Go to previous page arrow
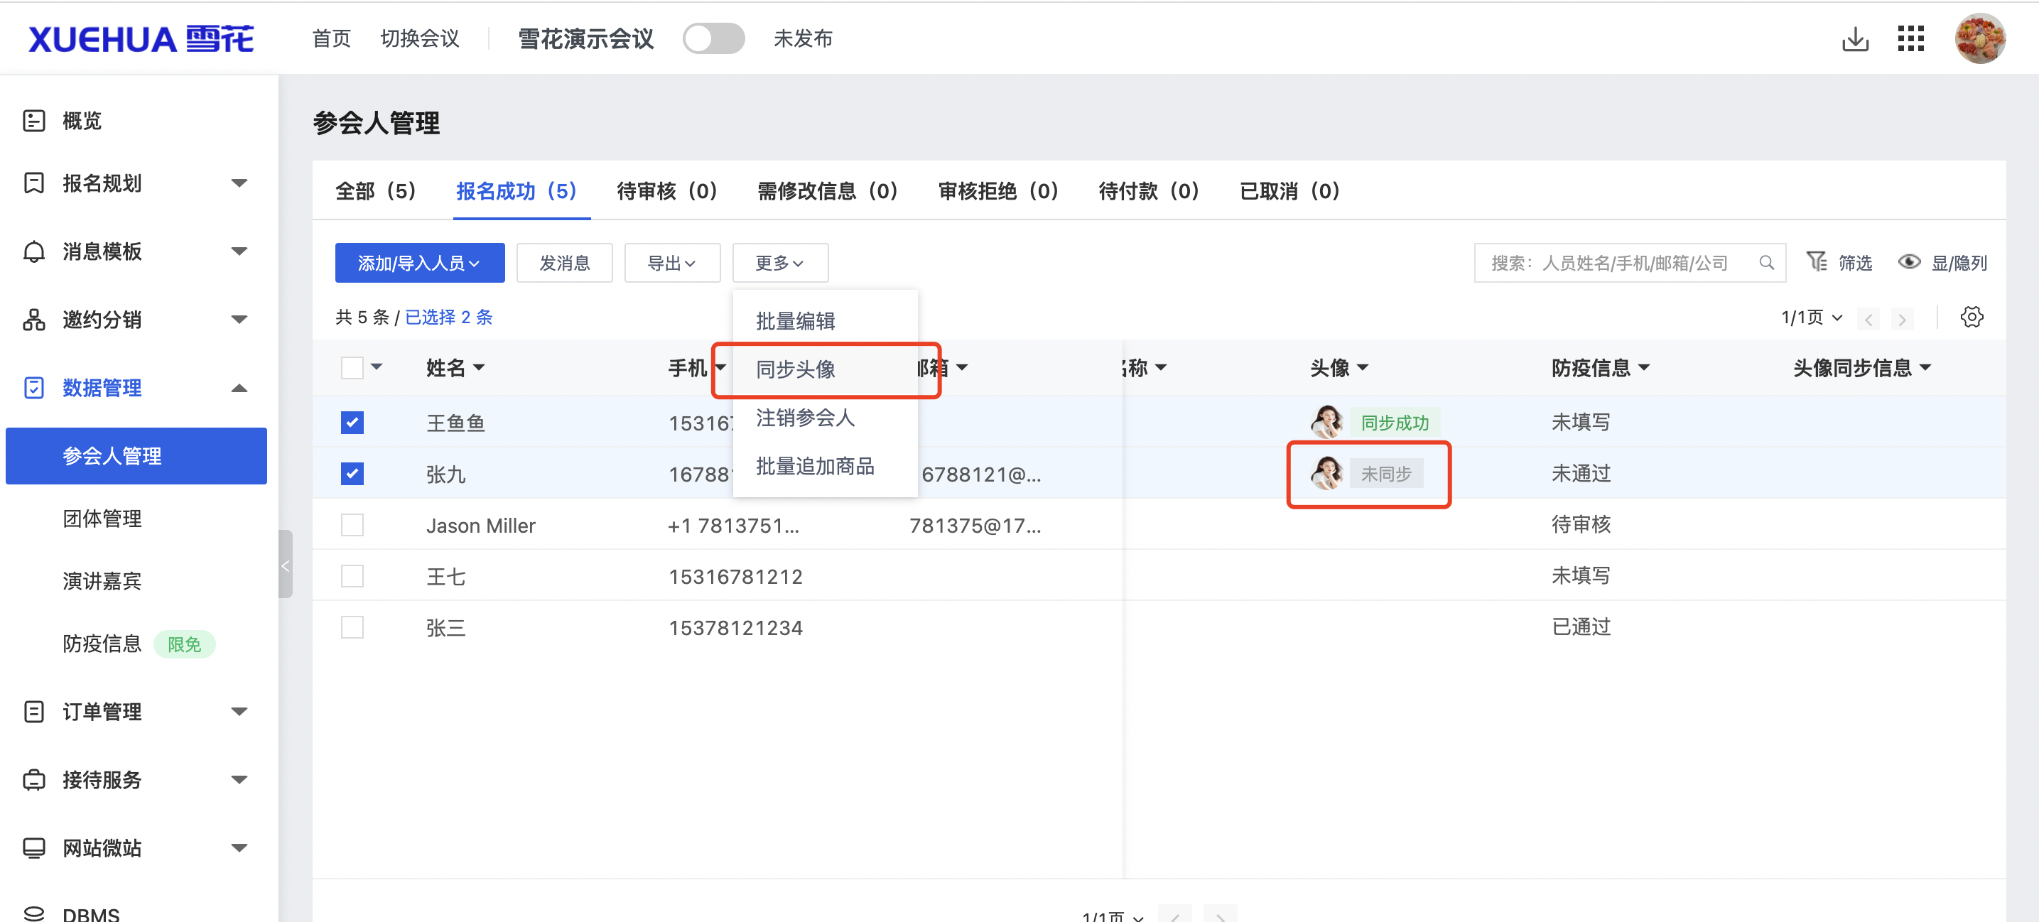 pos(1868,319)
